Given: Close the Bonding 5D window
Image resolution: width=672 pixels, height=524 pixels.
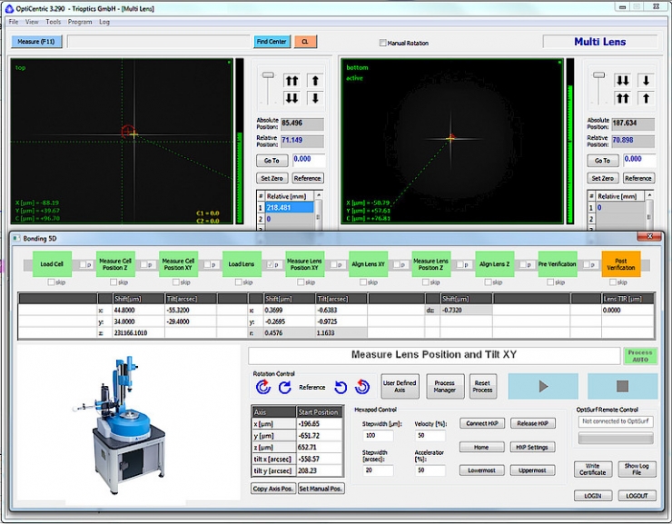Looking at the screenshot, I should pos(649,236).
